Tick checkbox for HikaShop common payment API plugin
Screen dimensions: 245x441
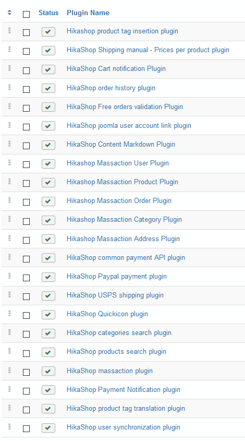click(x=26, y=259)
